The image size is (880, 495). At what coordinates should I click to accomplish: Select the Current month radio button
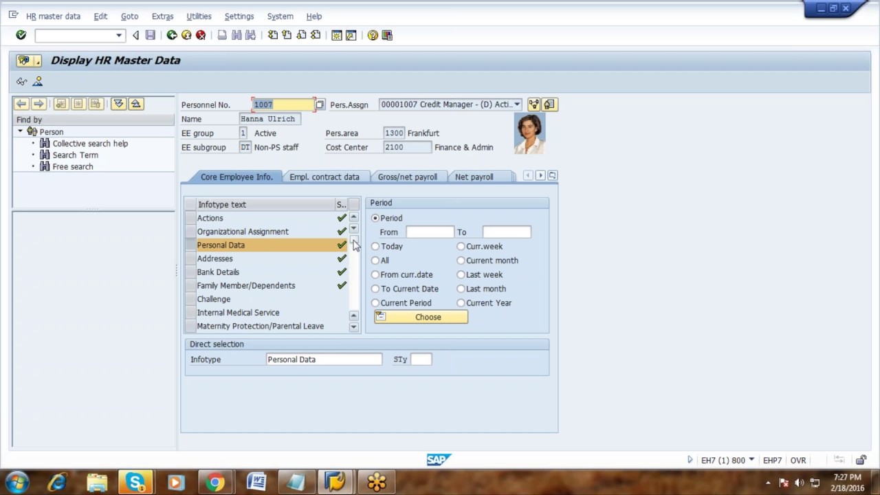click(461, 261)
